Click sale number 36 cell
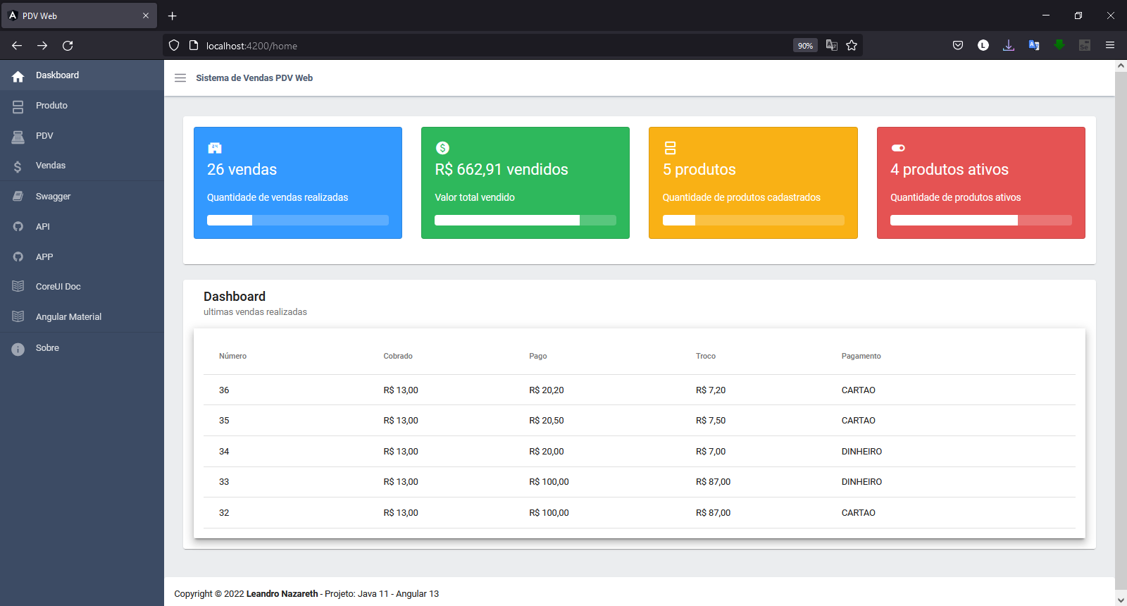 click(x=224, y=390)
